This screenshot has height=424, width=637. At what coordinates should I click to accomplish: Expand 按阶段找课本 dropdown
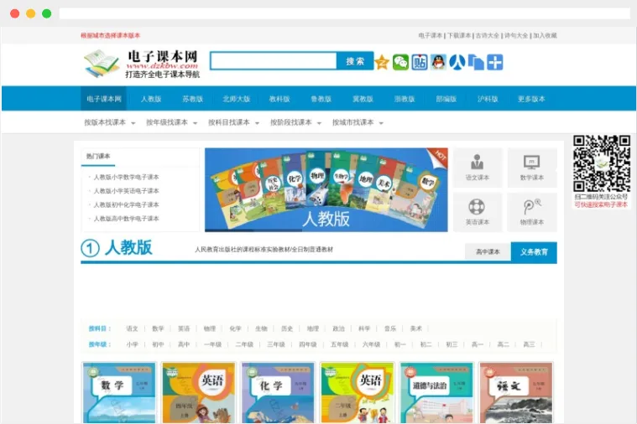(295, 122)
